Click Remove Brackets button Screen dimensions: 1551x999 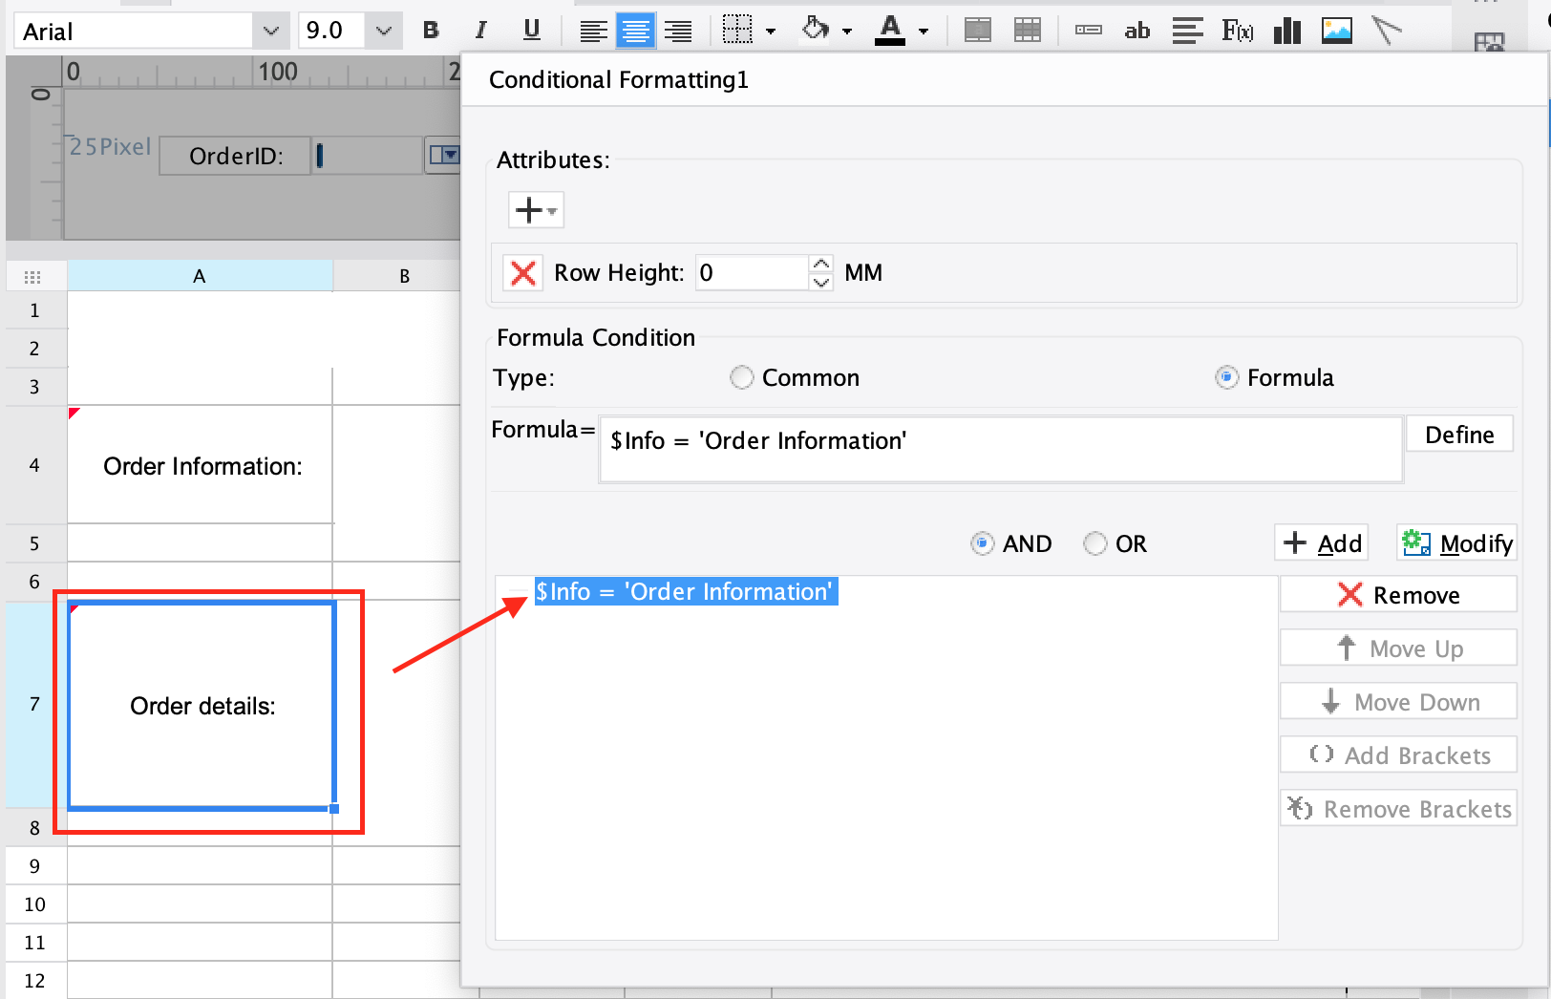coord(1398,808)
